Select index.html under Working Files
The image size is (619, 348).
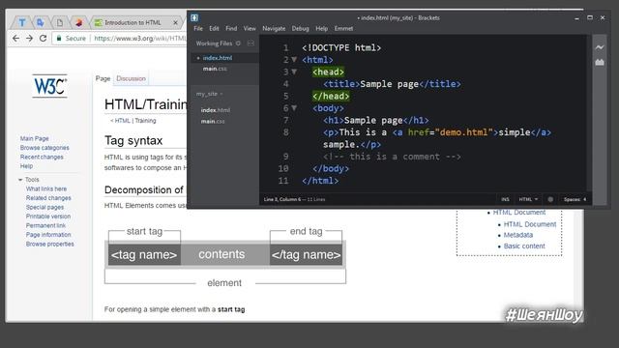217,58
